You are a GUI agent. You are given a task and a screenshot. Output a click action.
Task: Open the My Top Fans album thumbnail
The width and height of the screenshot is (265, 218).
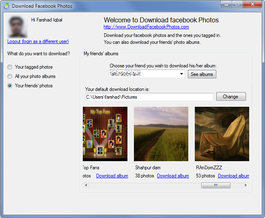pyautogui.click(x=105, y=134)
